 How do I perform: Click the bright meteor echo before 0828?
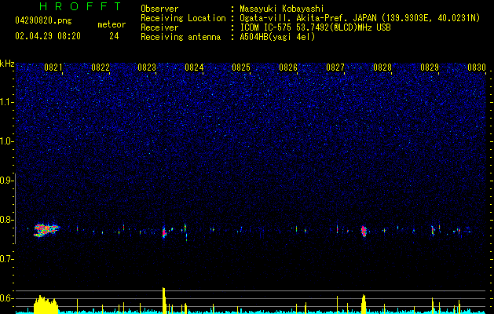[364, 231]
